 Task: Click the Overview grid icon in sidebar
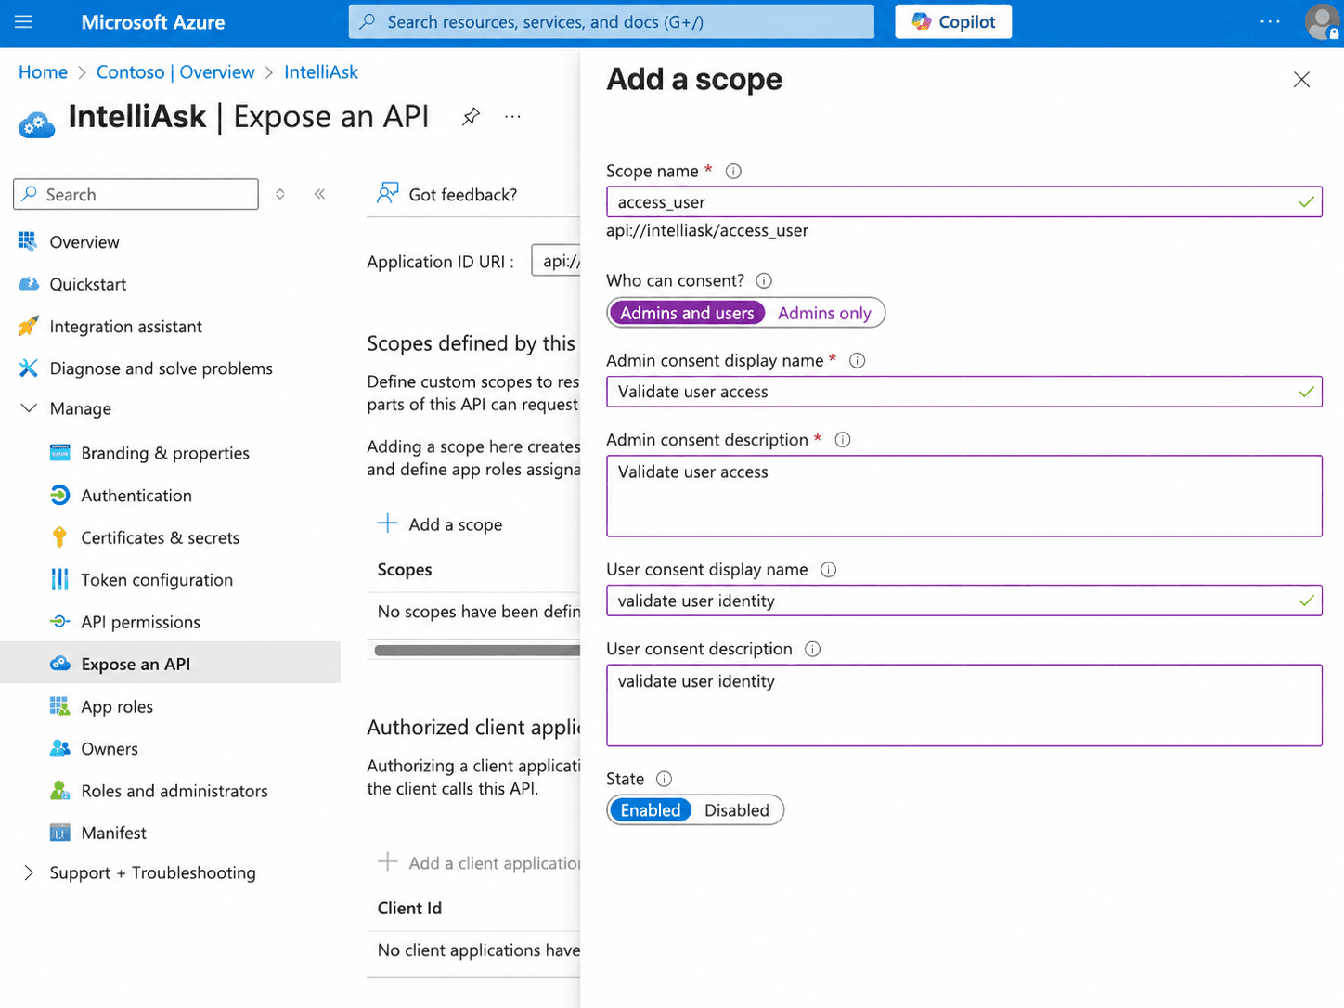[28, 241]
